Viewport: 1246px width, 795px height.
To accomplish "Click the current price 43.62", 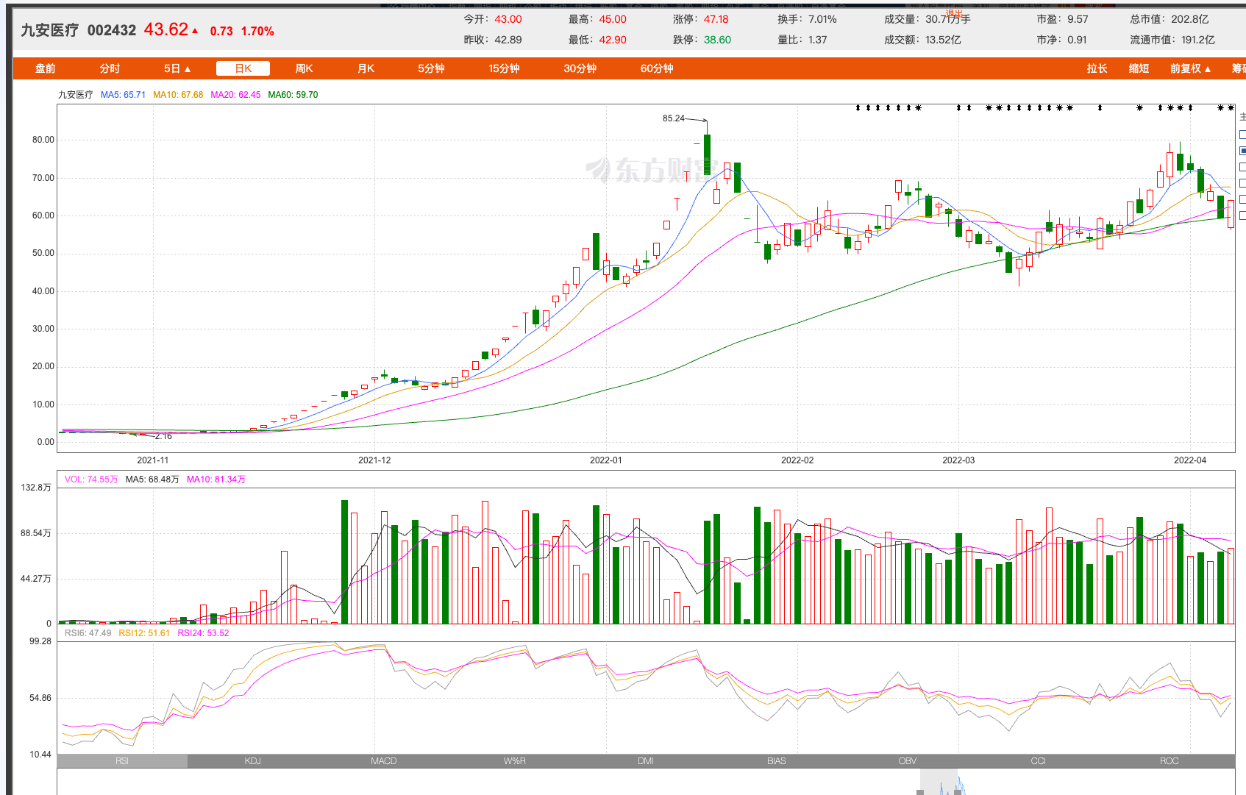I will (x=166, y=29).
